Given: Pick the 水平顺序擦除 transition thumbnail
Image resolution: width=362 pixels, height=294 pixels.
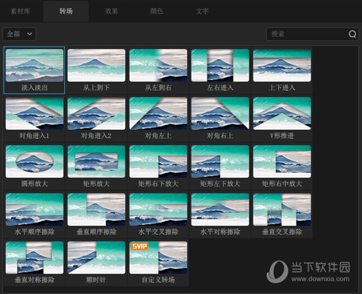Looking at the screenshot, I should click(x=34, y=210).
